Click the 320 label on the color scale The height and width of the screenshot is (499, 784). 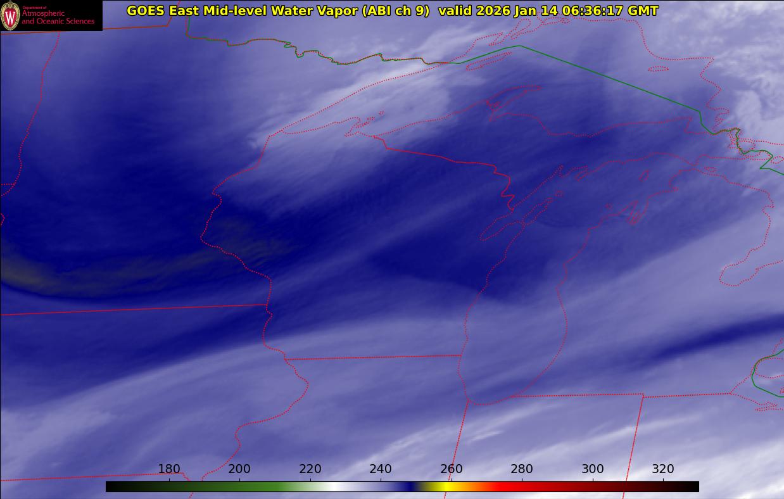click(663, 469)
